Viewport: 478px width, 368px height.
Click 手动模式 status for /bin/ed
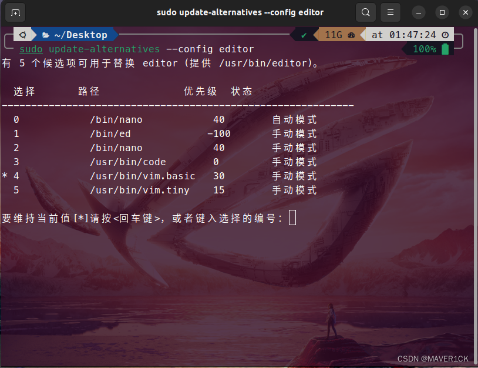pos(294,133)
